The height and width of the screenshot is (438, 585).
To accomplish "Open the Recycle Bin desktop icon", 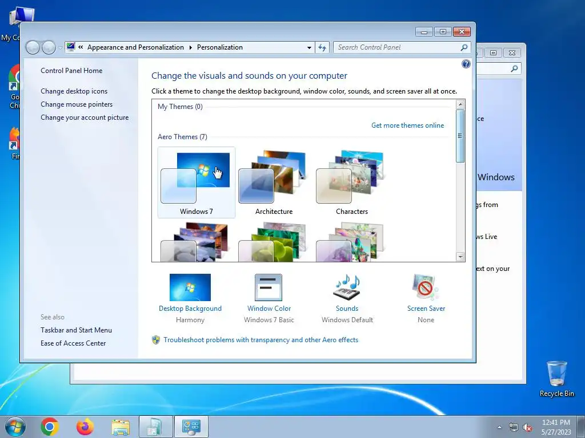I will (556, 379).
